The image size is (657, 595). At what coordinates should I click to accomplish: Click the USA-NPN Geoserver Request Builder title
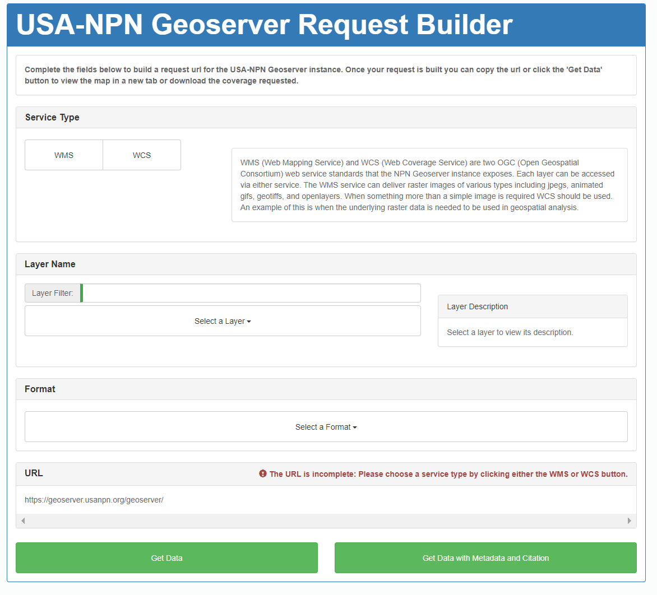point(265,25)
